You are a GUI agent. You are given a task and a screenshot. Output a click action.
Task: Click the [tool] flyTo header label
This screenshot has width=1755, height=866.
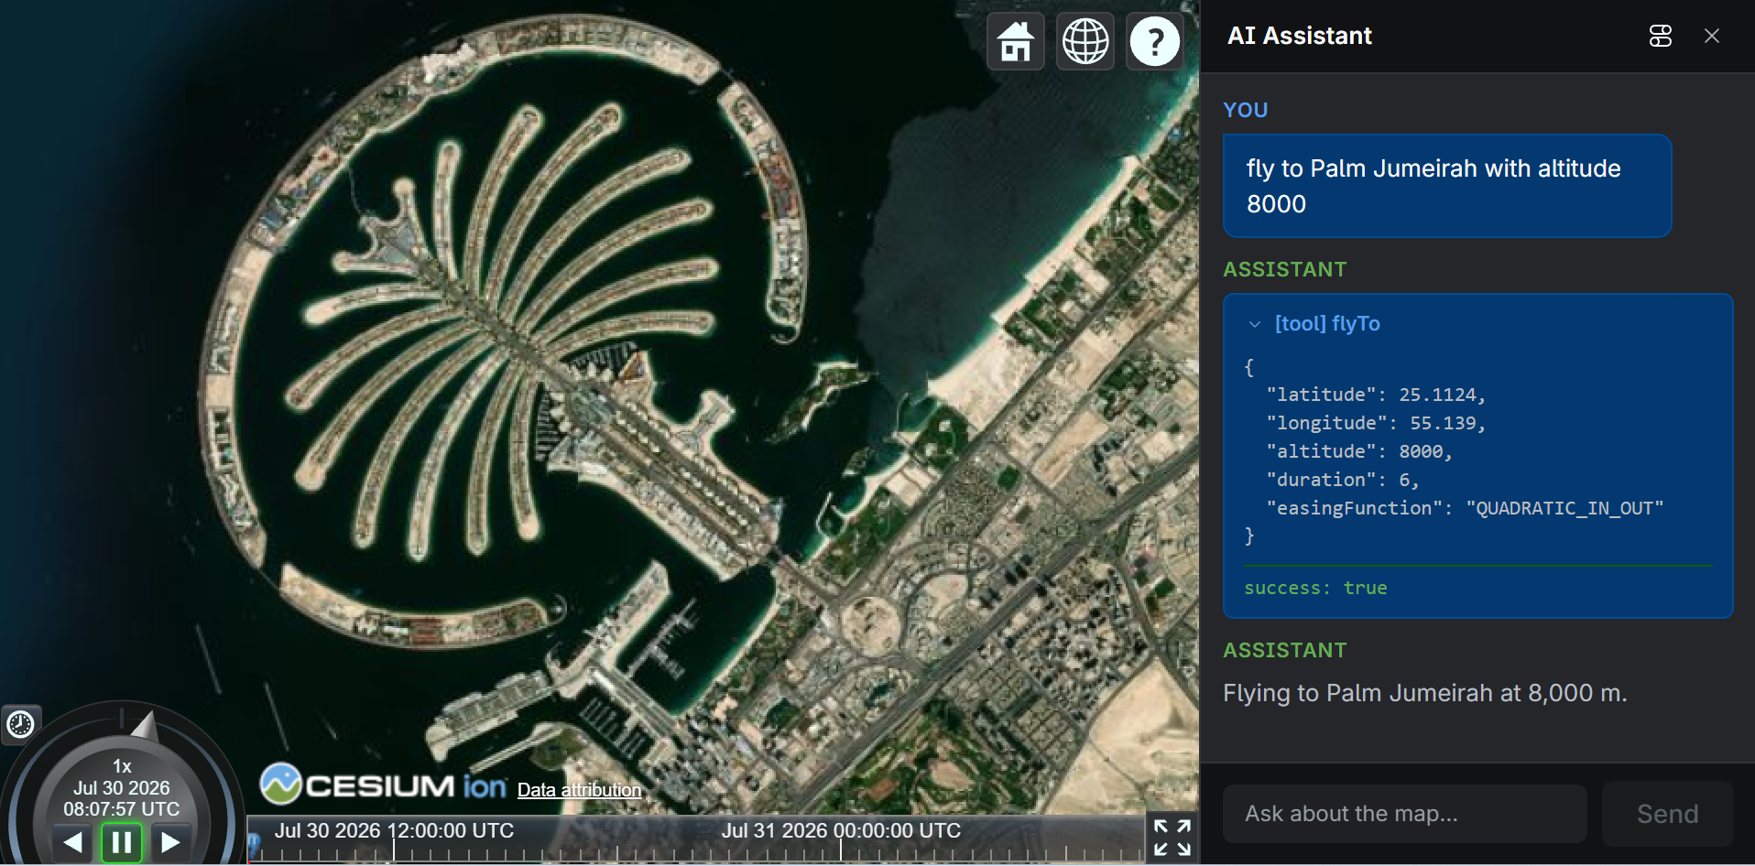[1327, 324]
